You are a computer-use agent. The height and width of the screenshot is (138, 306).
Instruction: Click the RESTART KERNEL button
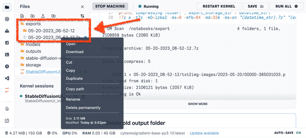tap(219, 6)
